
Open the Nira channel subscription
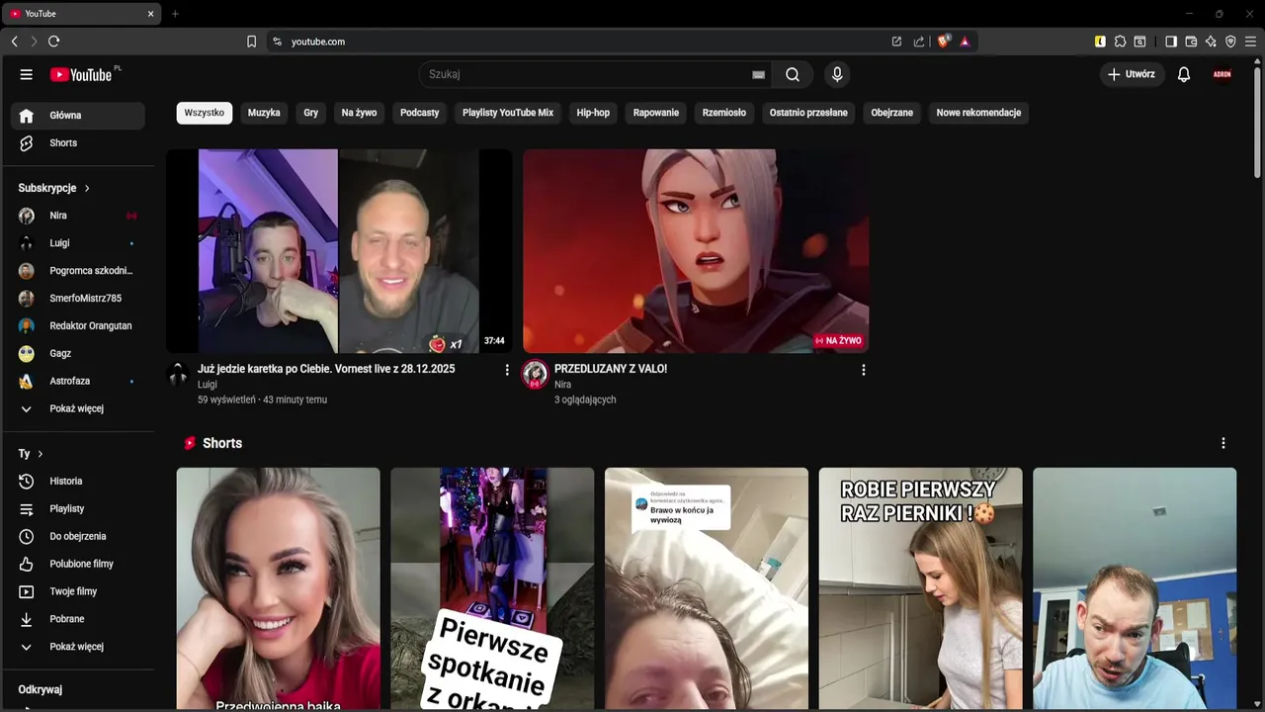tap(78, 216)
